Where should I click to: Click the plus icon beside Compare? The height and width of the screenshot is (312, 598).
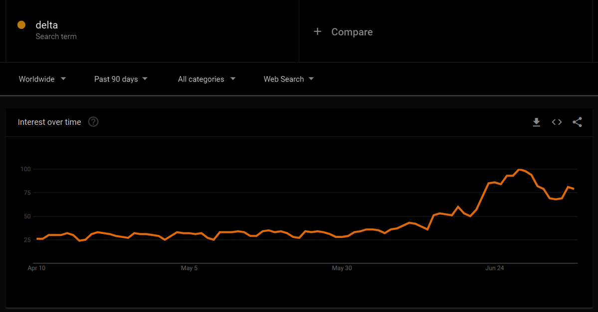tap(317, 31)
